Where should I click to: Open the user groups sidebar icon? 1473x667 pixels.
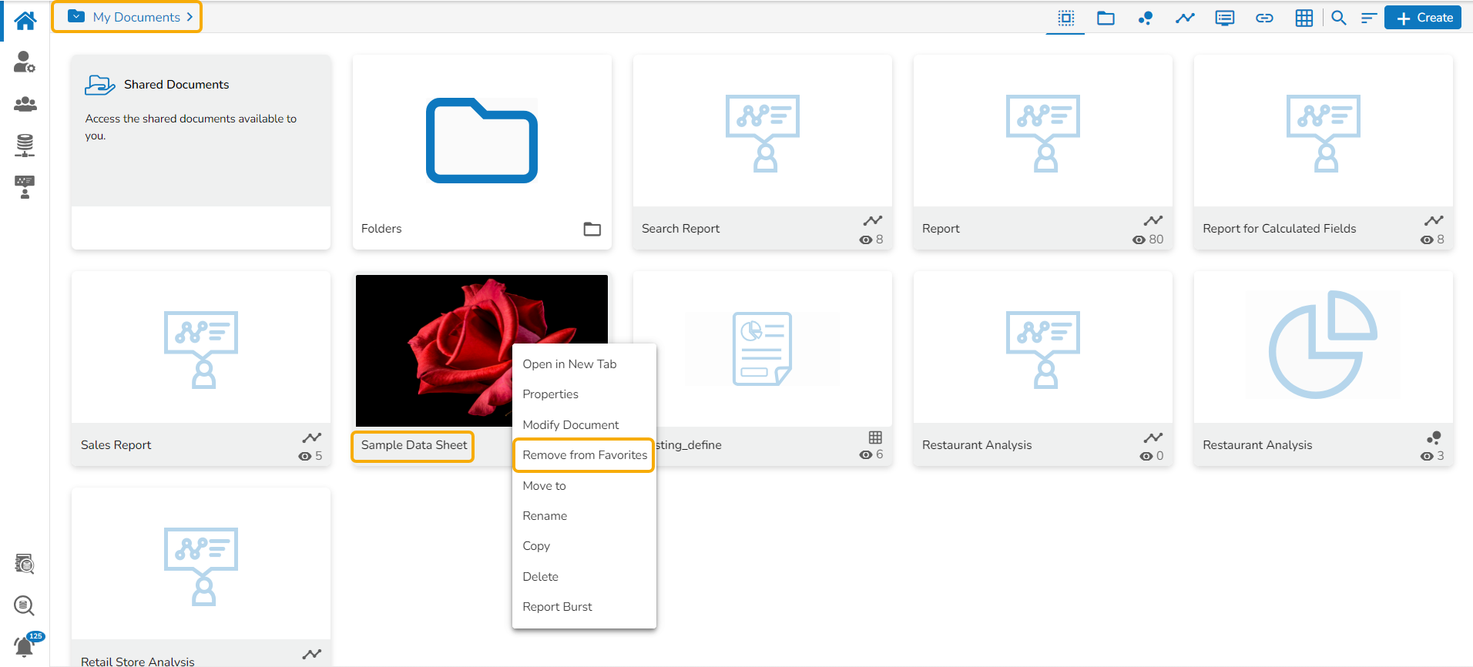pos(25,104)
